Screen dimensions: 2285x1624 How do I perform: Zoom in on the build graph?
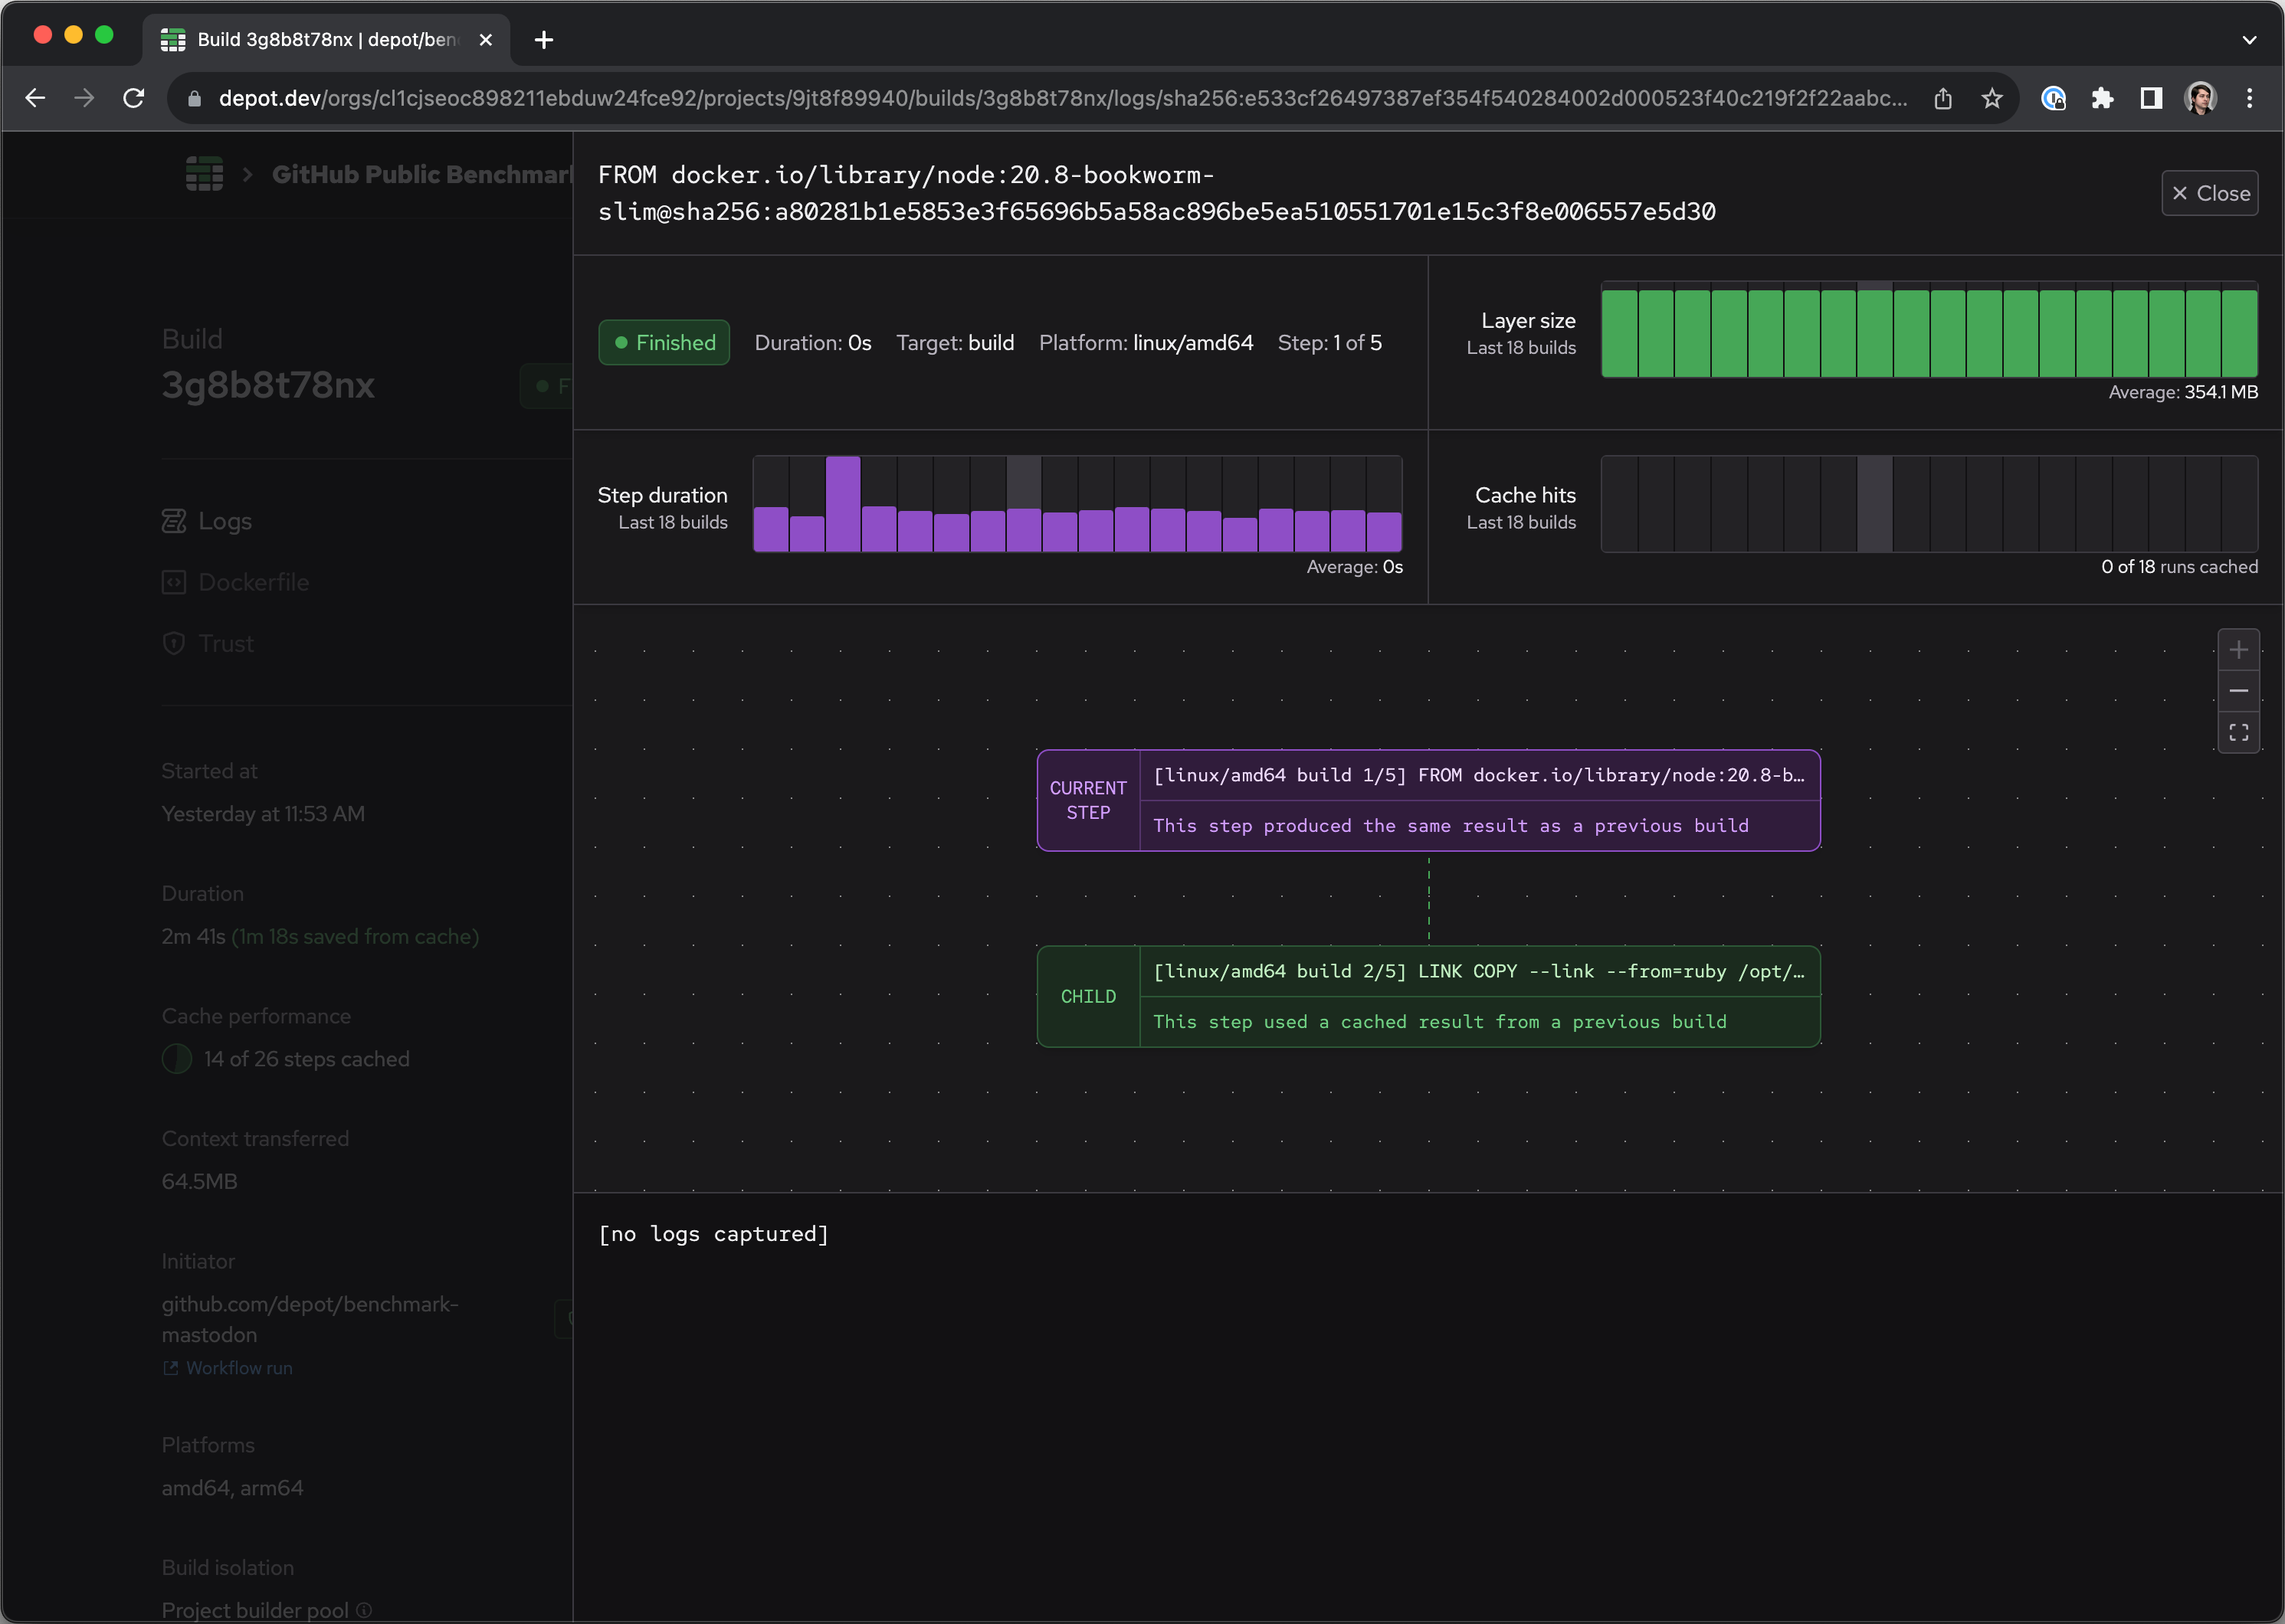tap(2239, 649)
